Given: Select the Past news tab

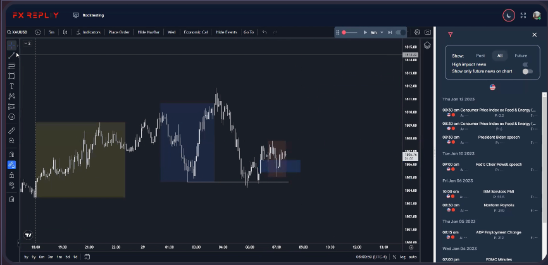Looking at the screenshot, I should [480, 56].
